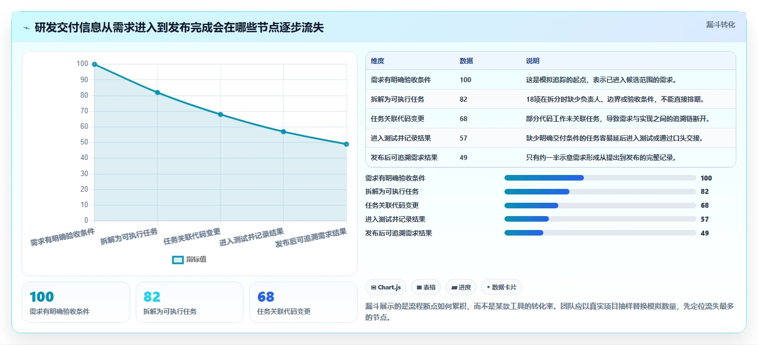Click the chart point at value 49
The width and height of the screenshot is (758, 345).
pyautogui.click(x=346, y=144)
